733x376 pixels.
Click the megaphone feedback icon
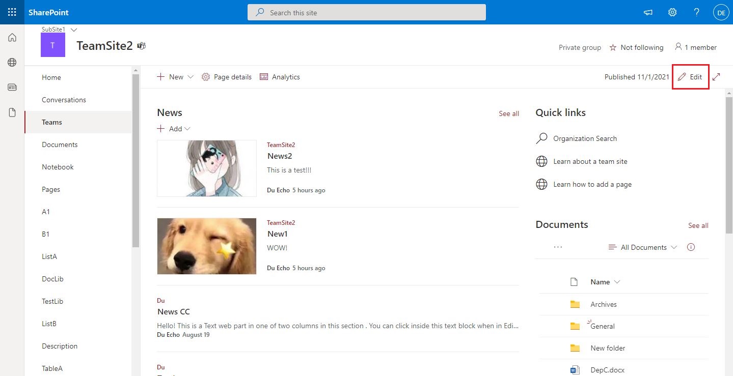[x=648, y=13]
